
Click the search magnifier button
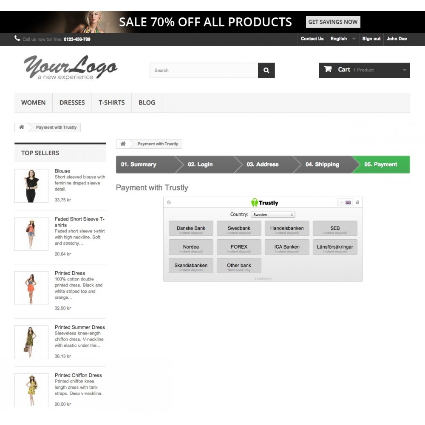tap(266, 71)
